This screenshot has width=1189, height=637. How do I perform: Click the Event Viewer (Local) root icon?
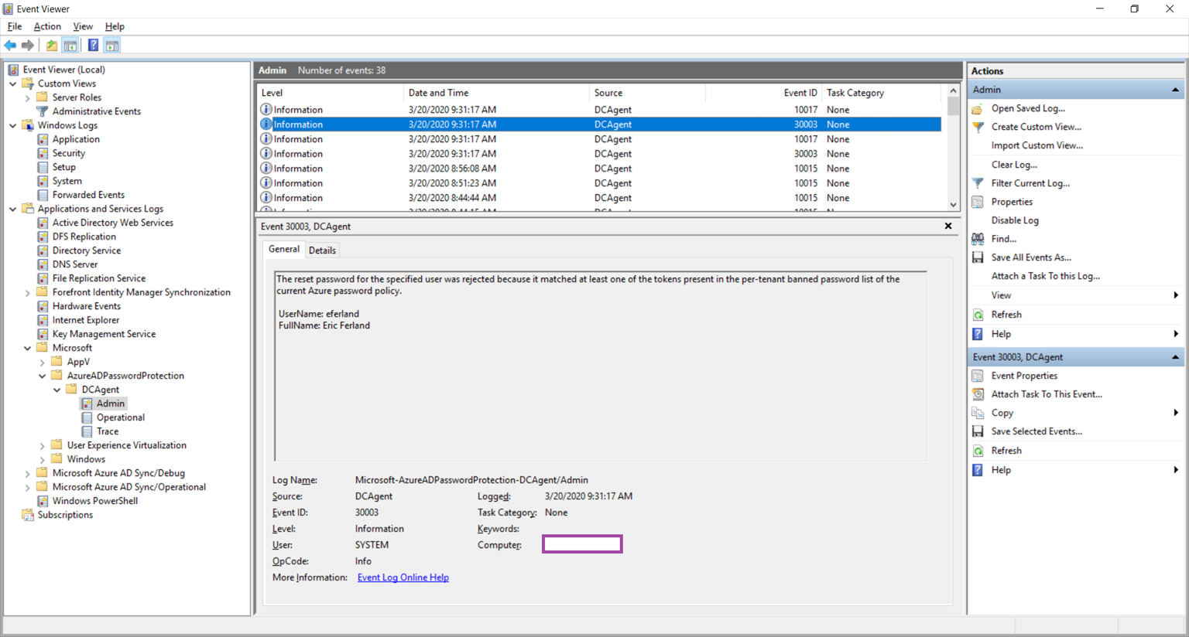13,70
